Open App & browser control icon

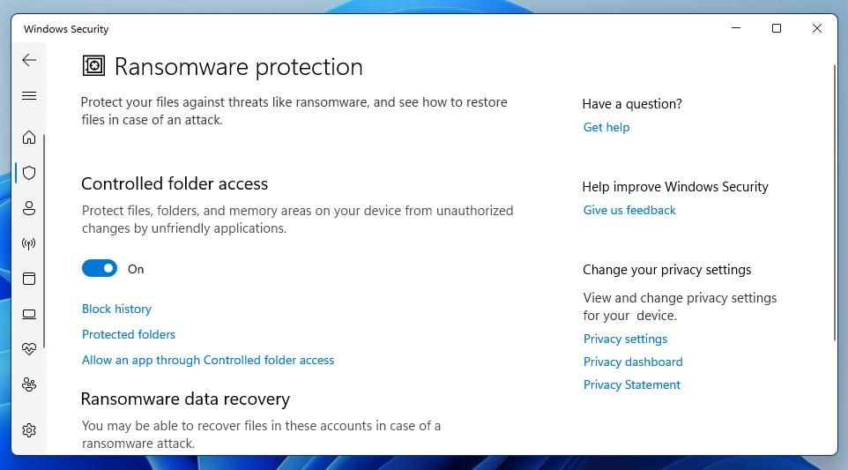pyautogui.click(x=29, y=279)
